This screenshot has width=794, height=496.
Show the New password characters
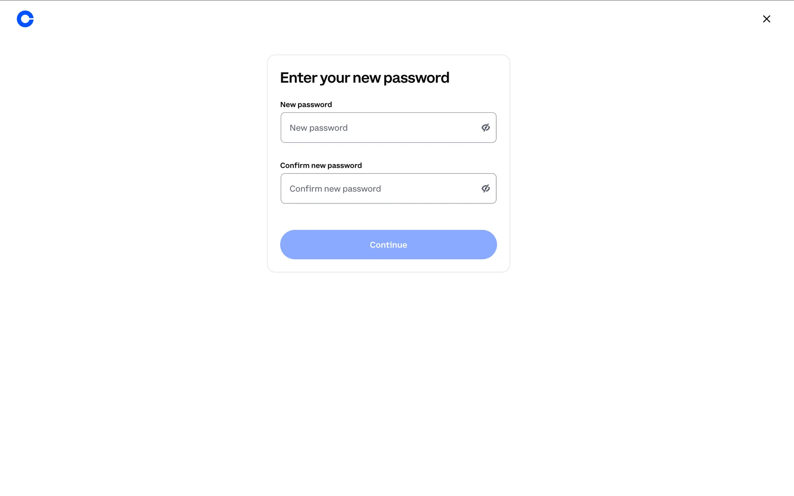point(485,128)
